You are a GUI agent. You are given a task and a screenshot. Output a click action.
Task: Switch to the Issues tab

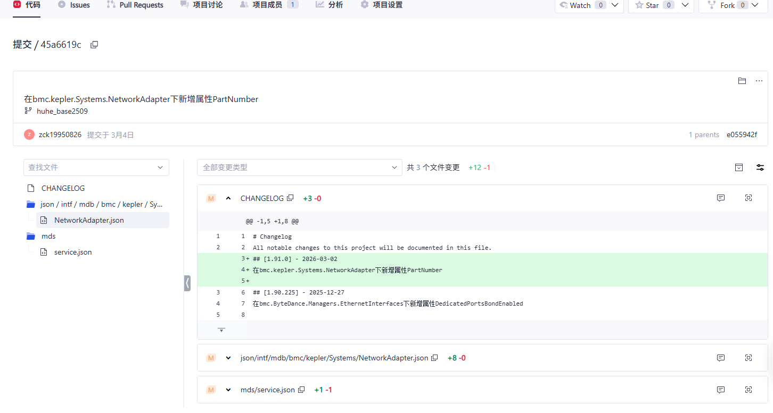(73, 5)
